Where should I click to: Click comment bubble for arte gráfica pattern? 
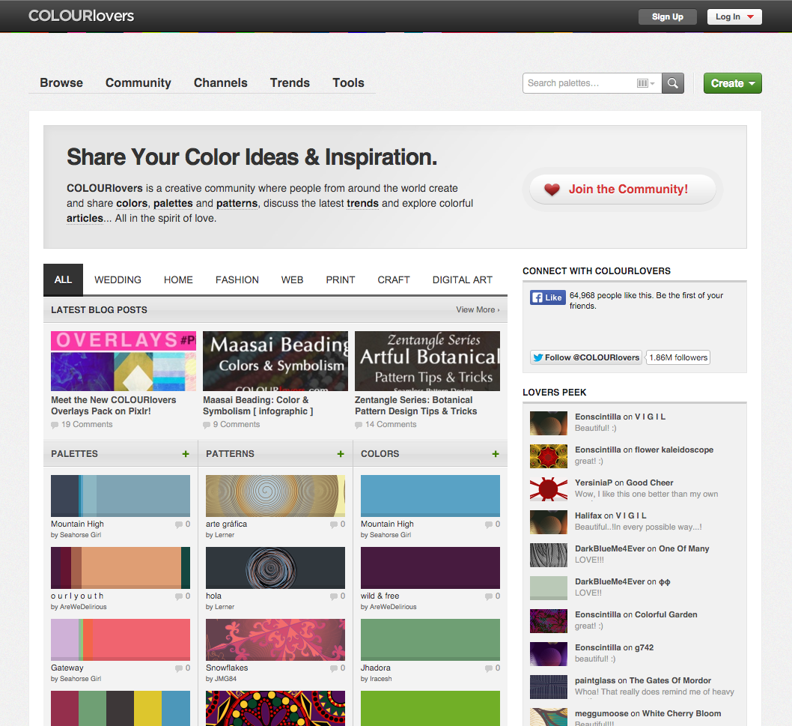pos(334,524)
